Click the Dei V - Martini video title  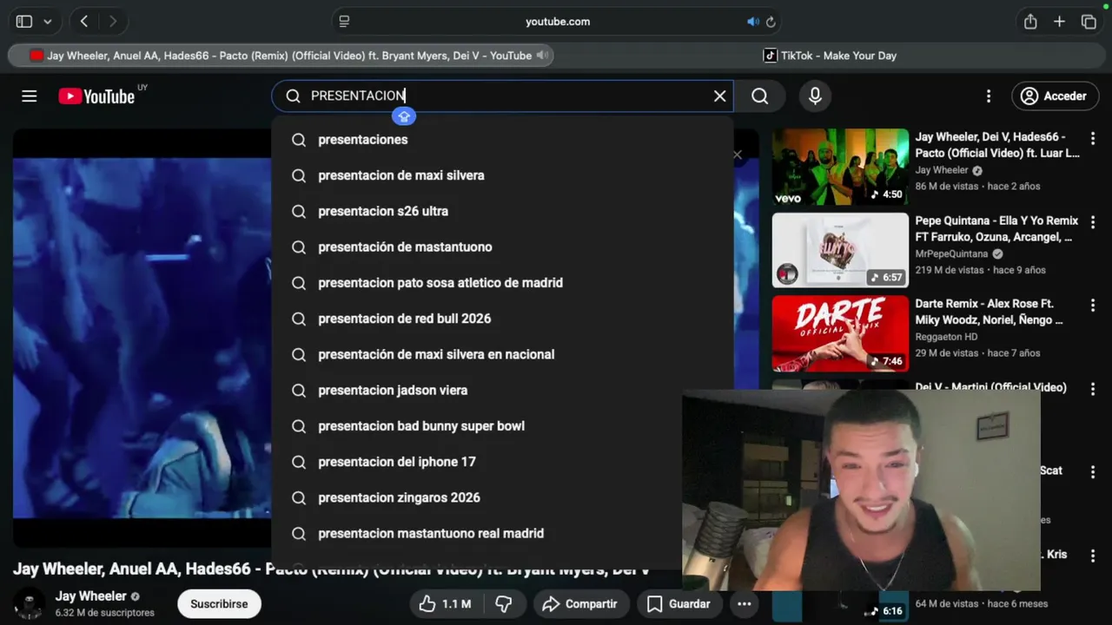(x=990, y=387)
